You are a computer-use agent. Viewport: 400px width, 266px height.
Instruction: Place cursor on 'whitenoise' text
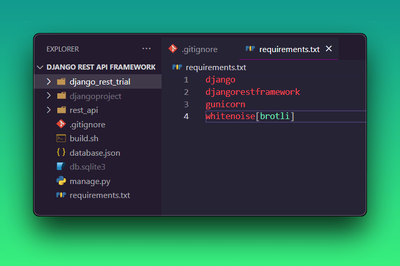pyautogui.click(x=230, y=117)
